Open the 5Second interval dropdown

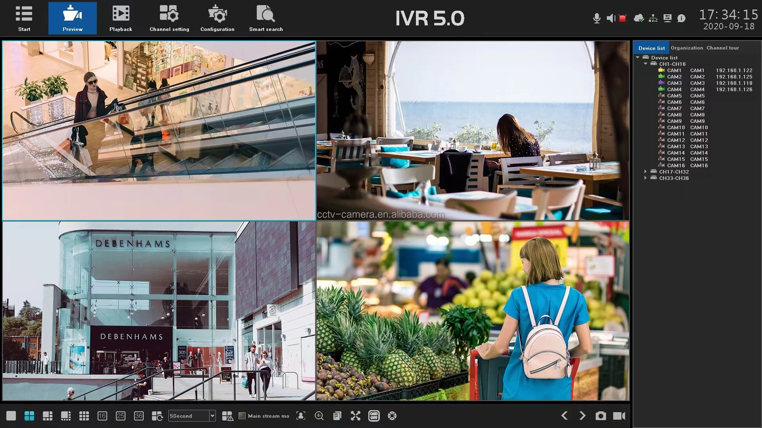tap(212, 416)
